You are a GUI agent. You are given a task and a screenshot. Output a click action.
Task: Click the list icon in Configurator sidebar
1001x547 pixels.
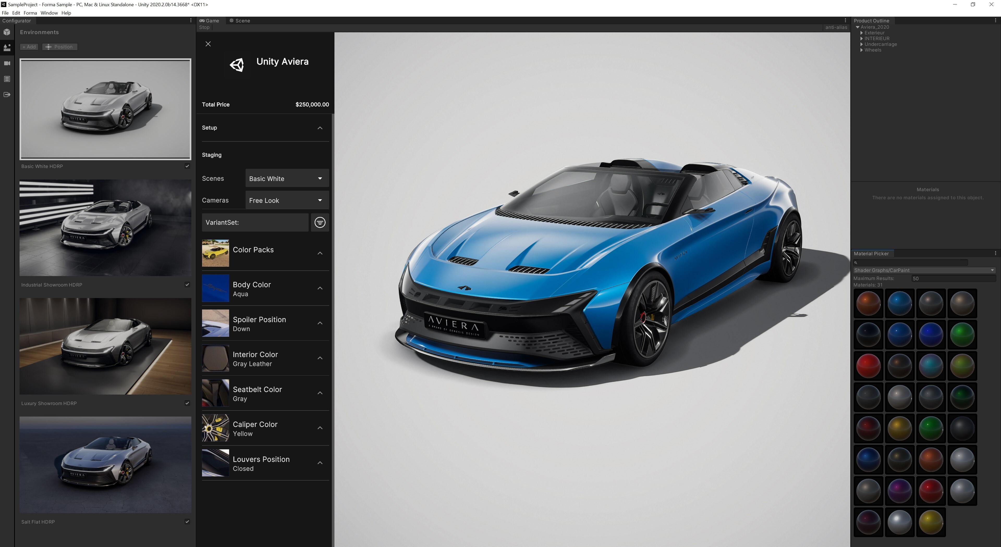[7, 79]
